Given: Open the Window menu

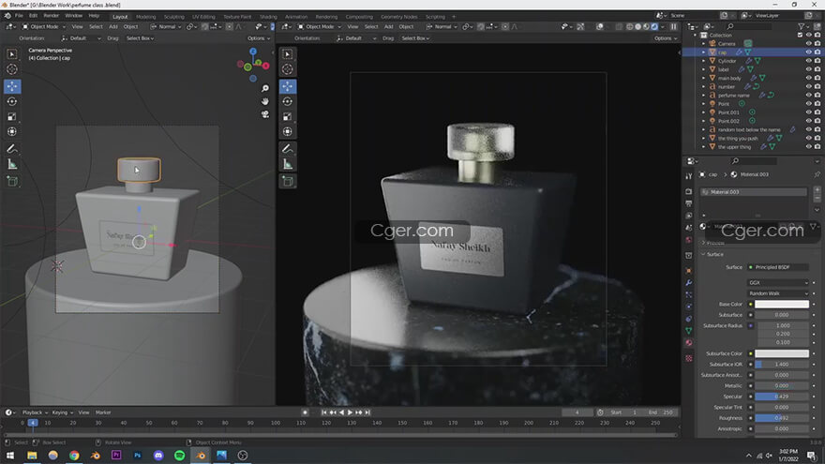Looking at the screenshot, I should point(74,16).
